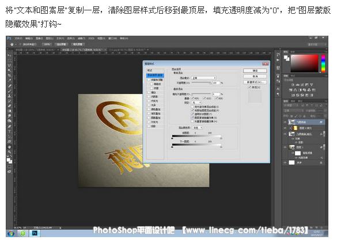Click the layer style fx icon on copied text layer
This screenshot has width=337, height=240.
(x=321, y=134)
